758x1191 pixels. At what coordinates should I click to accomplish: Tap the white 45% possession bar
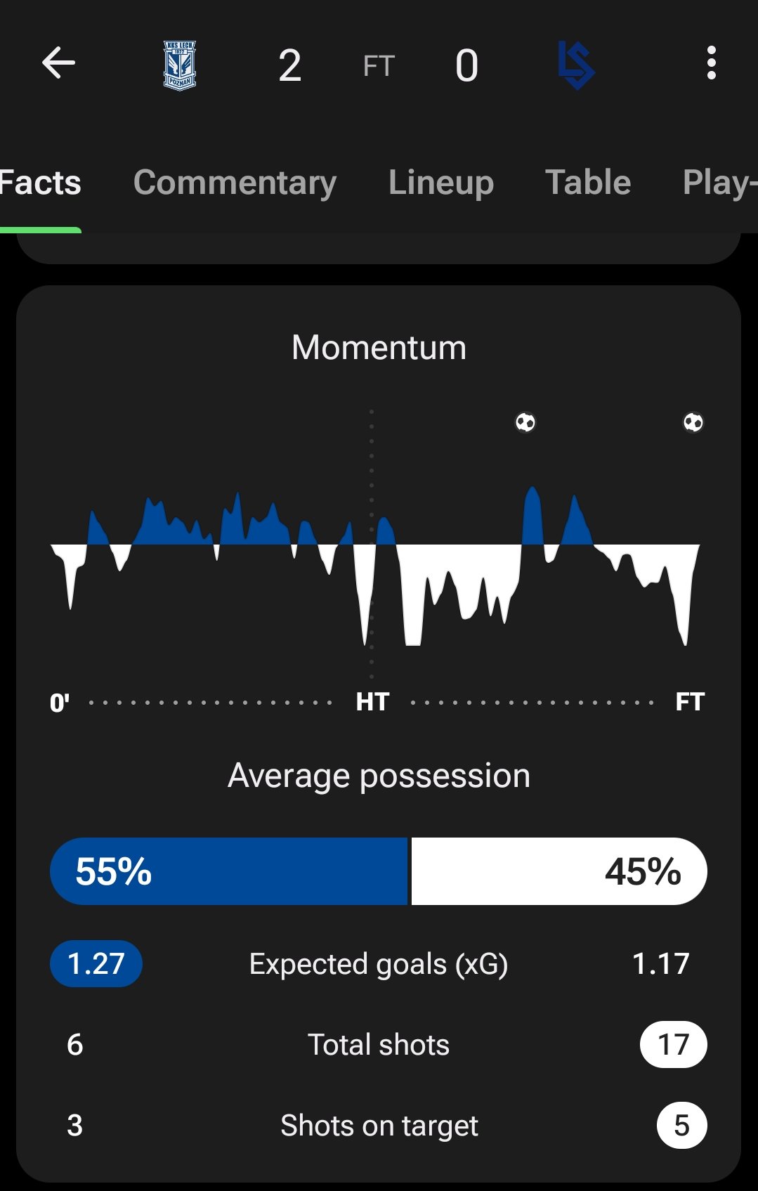pyautogui.click(x=558, y=871)
